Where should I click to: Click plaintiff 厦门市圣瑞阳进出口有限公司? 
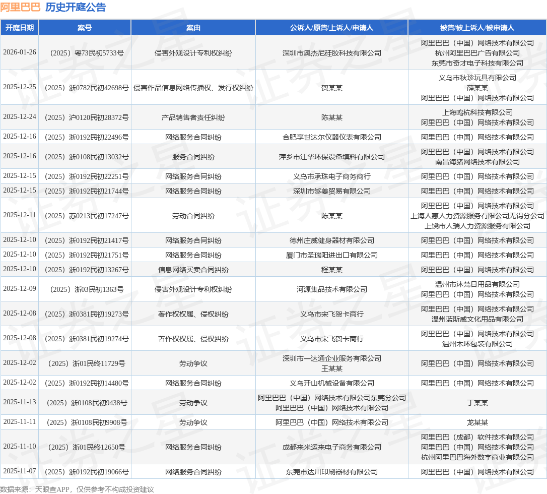(x=331, y=255)
